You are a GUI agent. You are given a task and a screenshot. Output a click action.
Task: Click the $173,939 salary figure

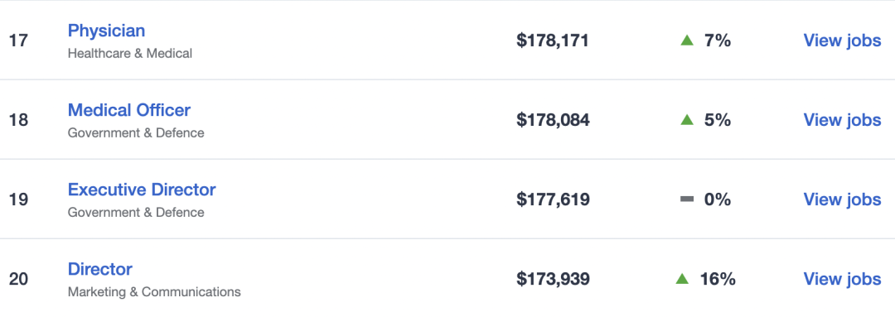point(553,279)
